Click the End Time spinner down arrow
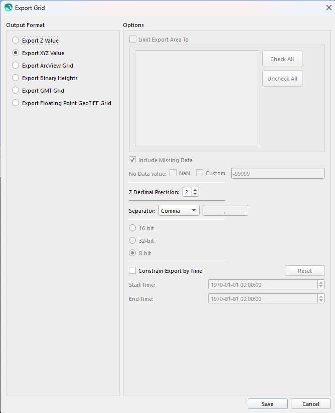 pos(321,301)
